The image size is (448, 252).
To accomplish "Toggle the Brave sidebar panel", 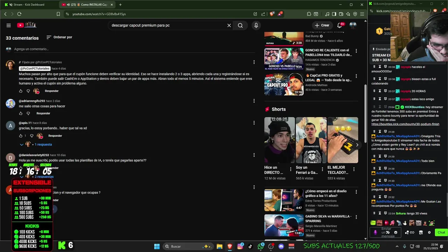I will tap(334, 14).
